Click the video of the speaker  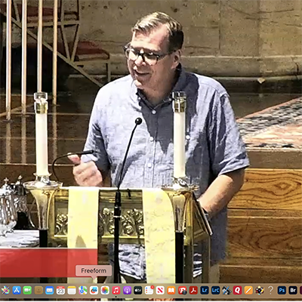pyautogui.click(x=151, y=141)
